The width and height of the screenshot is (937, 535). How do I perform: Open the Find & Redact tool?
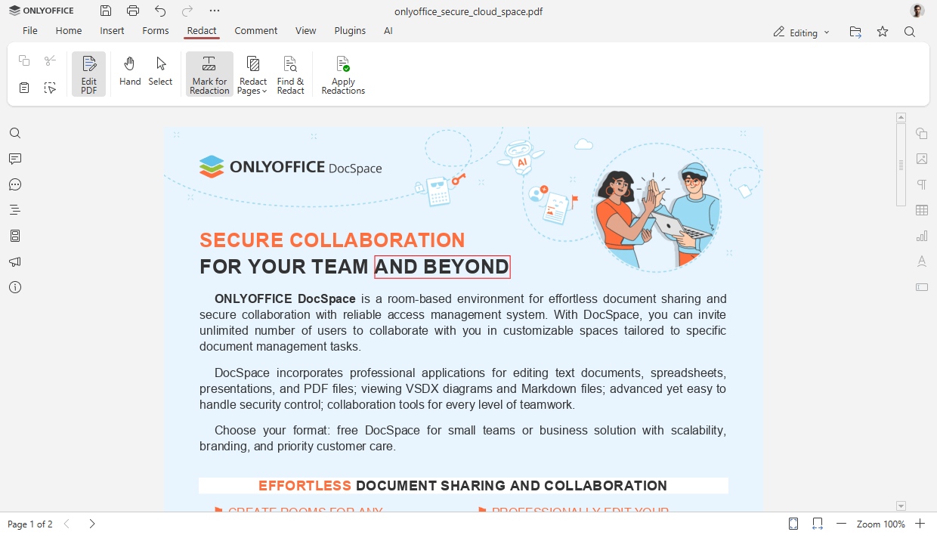pyautogui.click(x=290, y=73)
